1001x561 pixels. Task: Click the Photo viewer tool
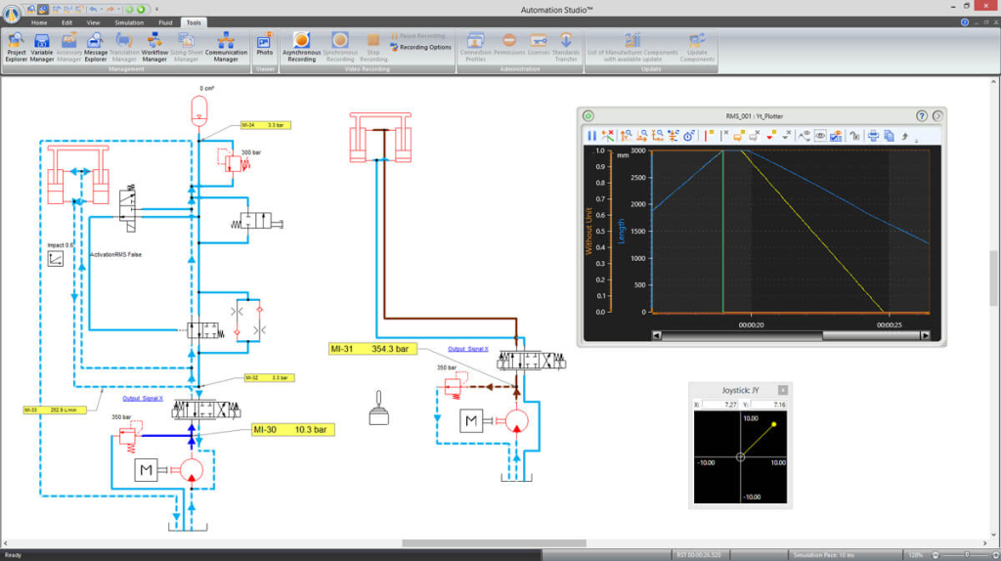pyautogui.click(x=264, y=45)
